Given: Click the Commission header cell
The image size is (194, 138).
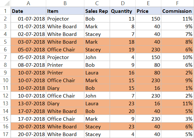Looking at the screenshot, I should (x=177, y=11).
